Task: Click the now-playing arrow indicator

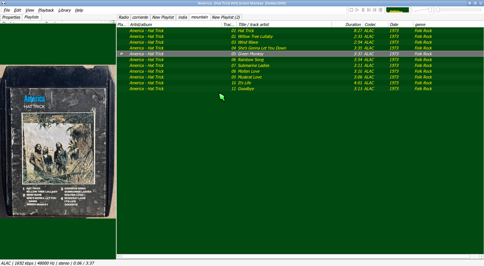Action: click(x=122, y=54)
